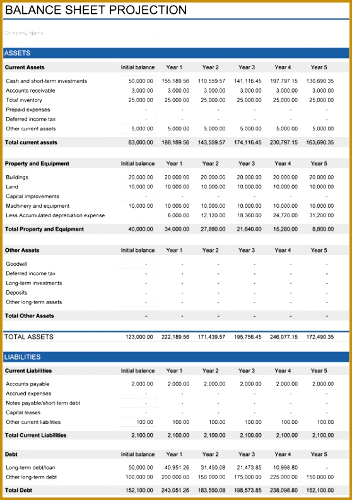This screenshot has height=500, width=352.
Task: Select cell value 195,756.45
Action: [x=247, y=337]
